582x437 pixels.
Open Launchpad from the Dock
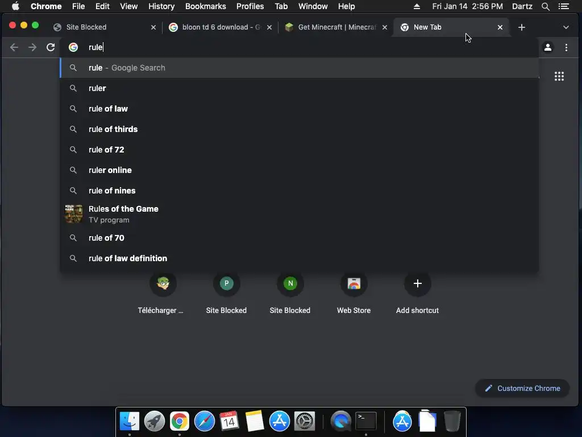pos(155,421)
